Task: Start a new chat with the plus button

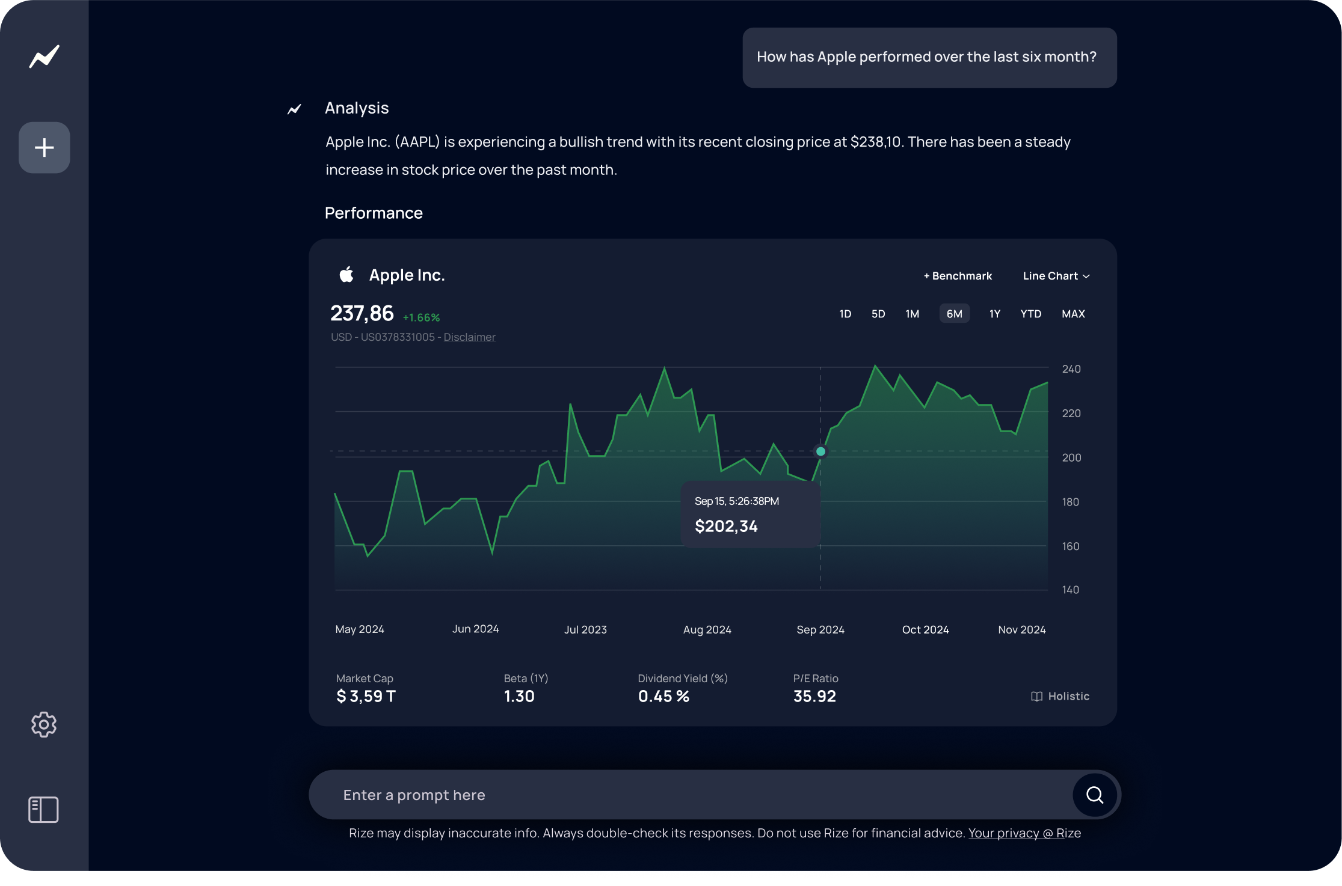Action: click(x=45, y=148)
